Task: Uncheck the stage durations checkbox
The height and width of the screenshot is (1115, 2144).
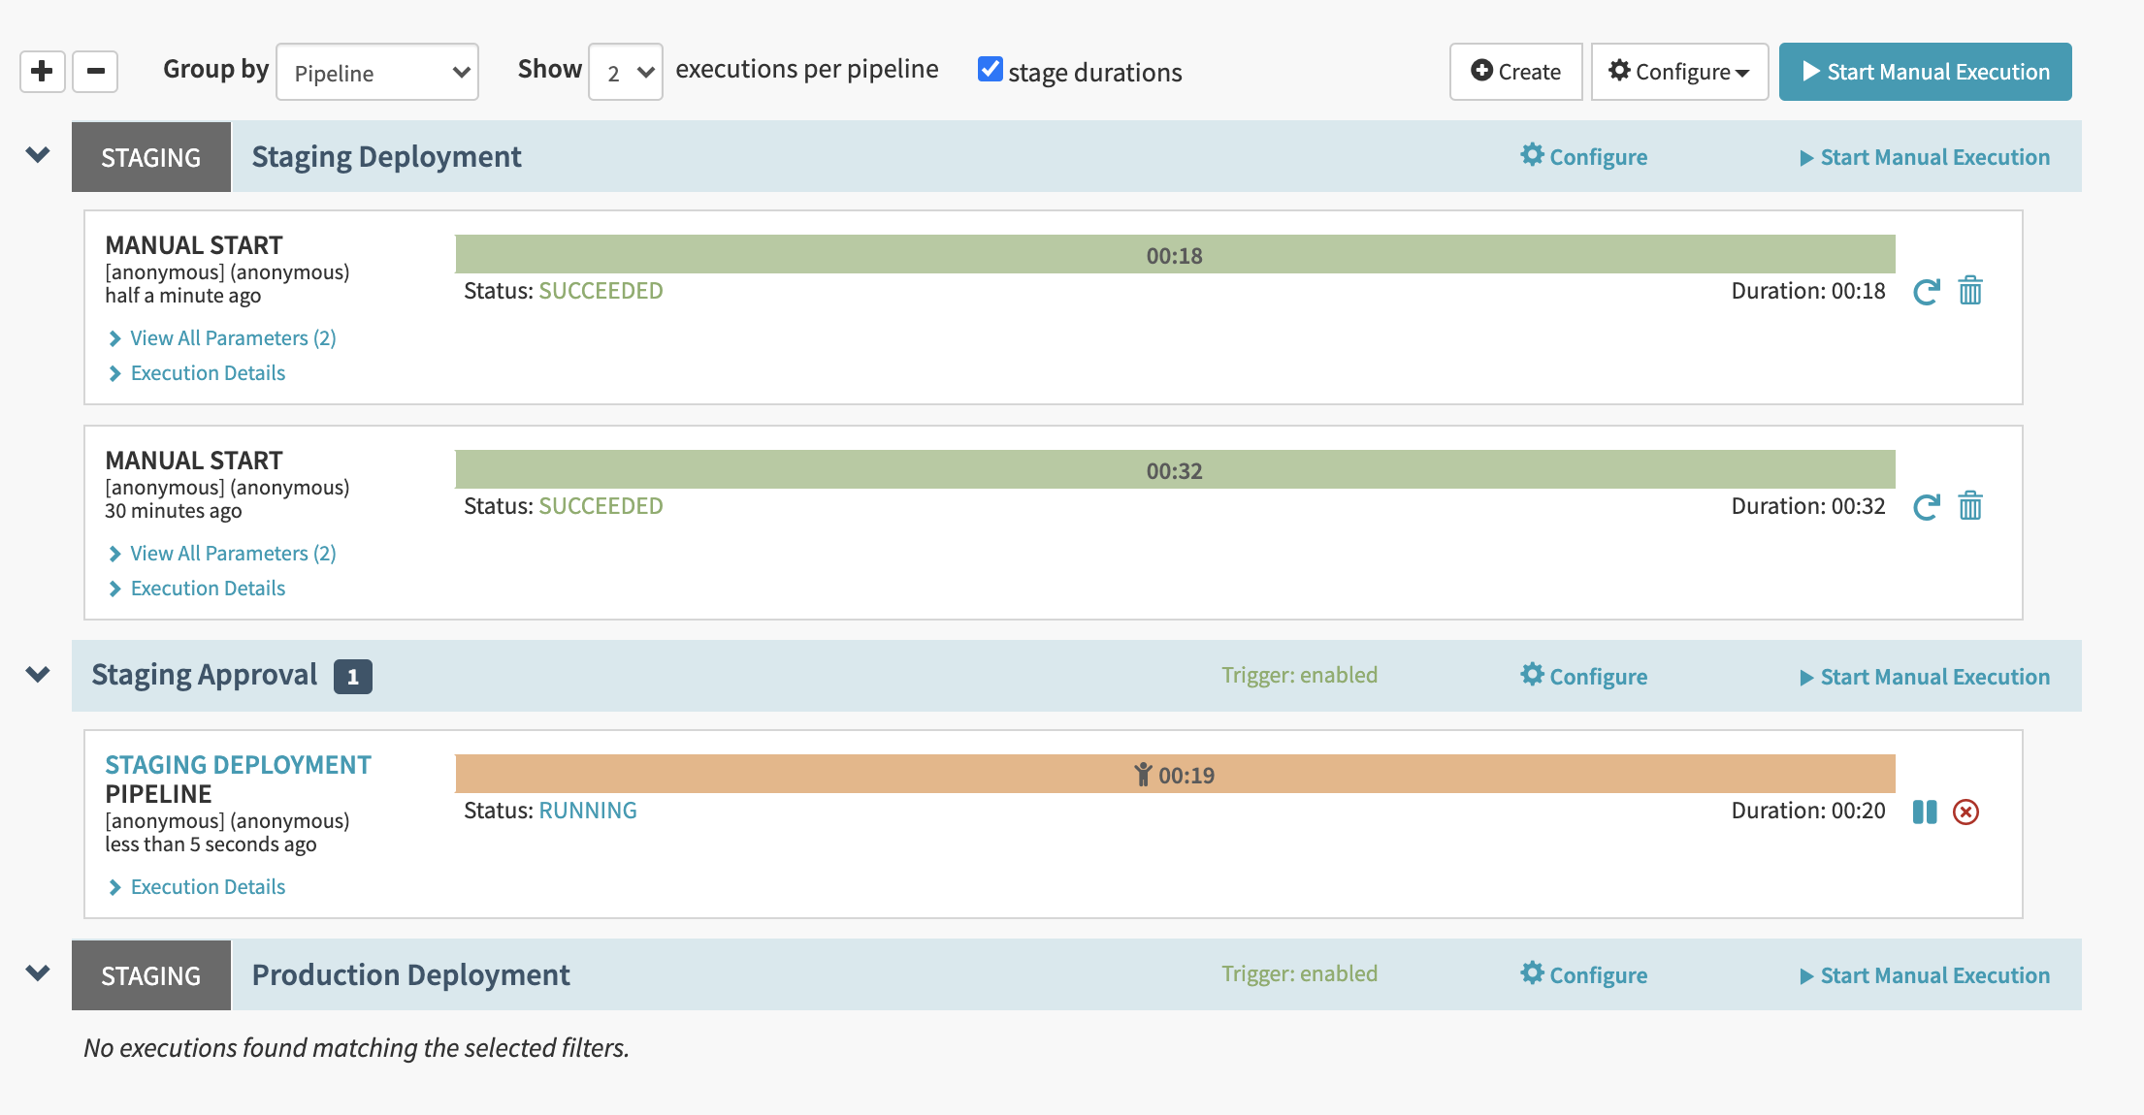Action: (989, 69)
